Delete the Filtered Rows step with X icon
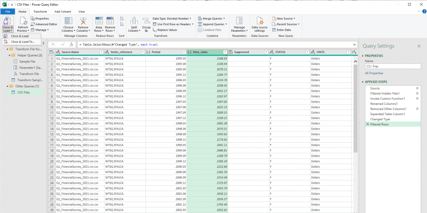Image resolution: width=427 pixels, height=213 pixels. pos(368,124)
